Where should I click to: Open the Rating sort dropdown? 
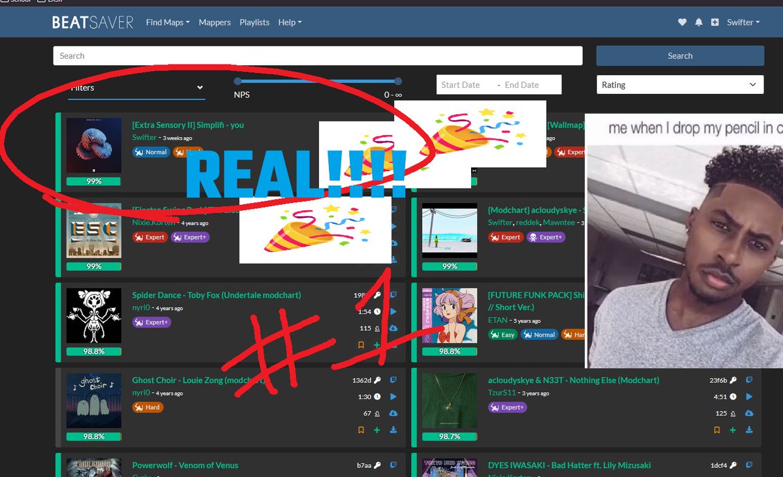point(680,85)
